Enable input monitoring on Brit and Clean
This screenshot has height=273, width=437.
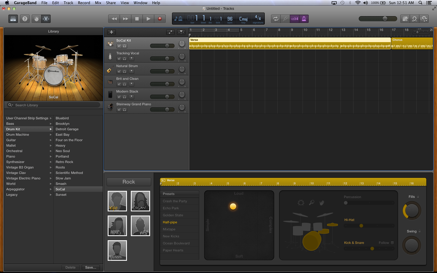(132, 84)
